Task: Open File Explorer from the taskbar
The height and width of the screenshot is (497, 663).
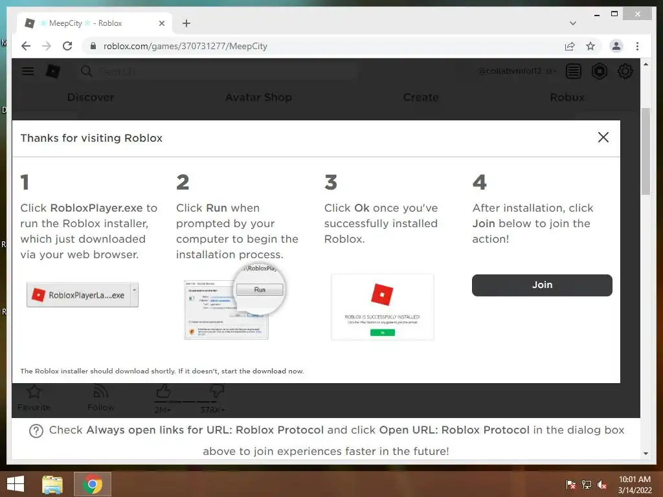Action: (52, 484)
